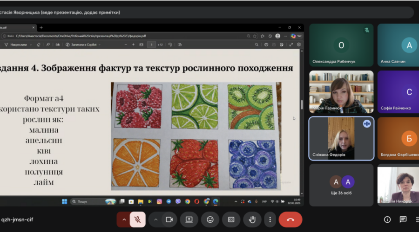Click the read aloud icon in PDF toolbar
This screenshot has height=232, width=419.
tap(48, 45)
